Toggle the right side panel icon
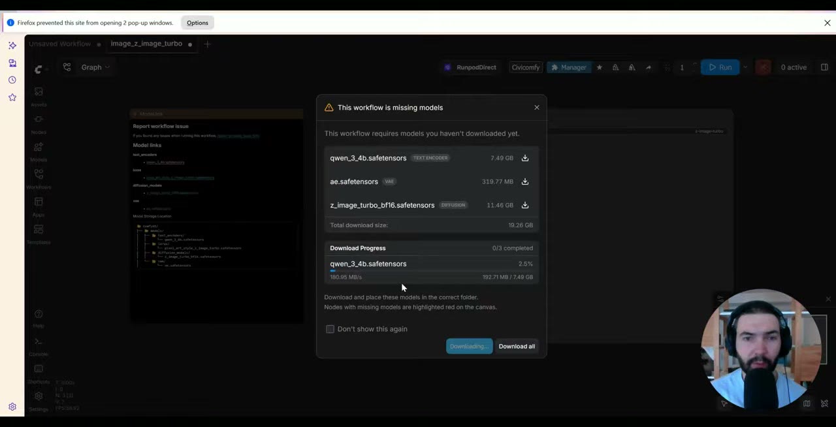 coord(824,67)
